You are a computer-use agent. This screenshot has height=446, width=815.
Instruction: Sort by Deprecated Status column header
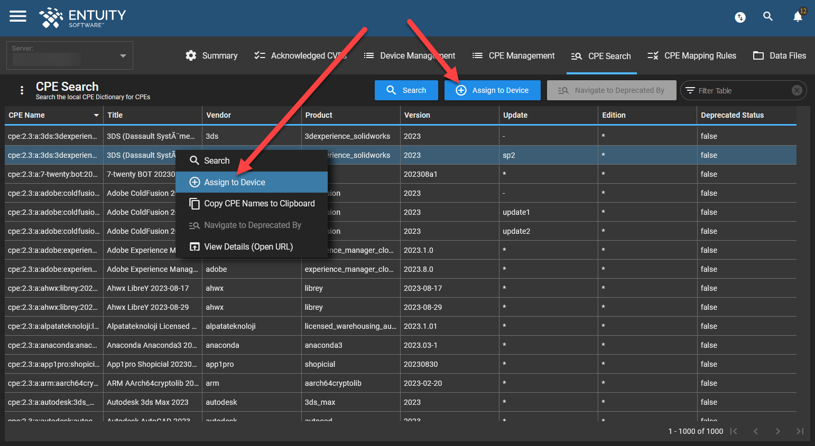[747, 115]
